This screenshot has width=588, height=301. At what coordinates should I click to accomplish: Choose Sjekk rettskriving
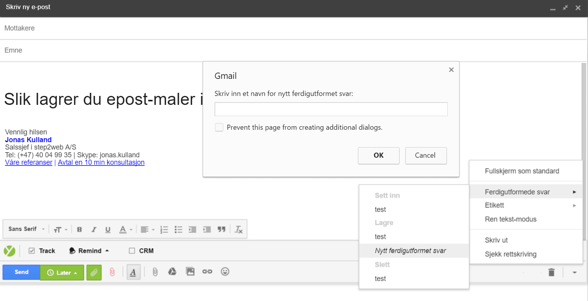[526, 254]
